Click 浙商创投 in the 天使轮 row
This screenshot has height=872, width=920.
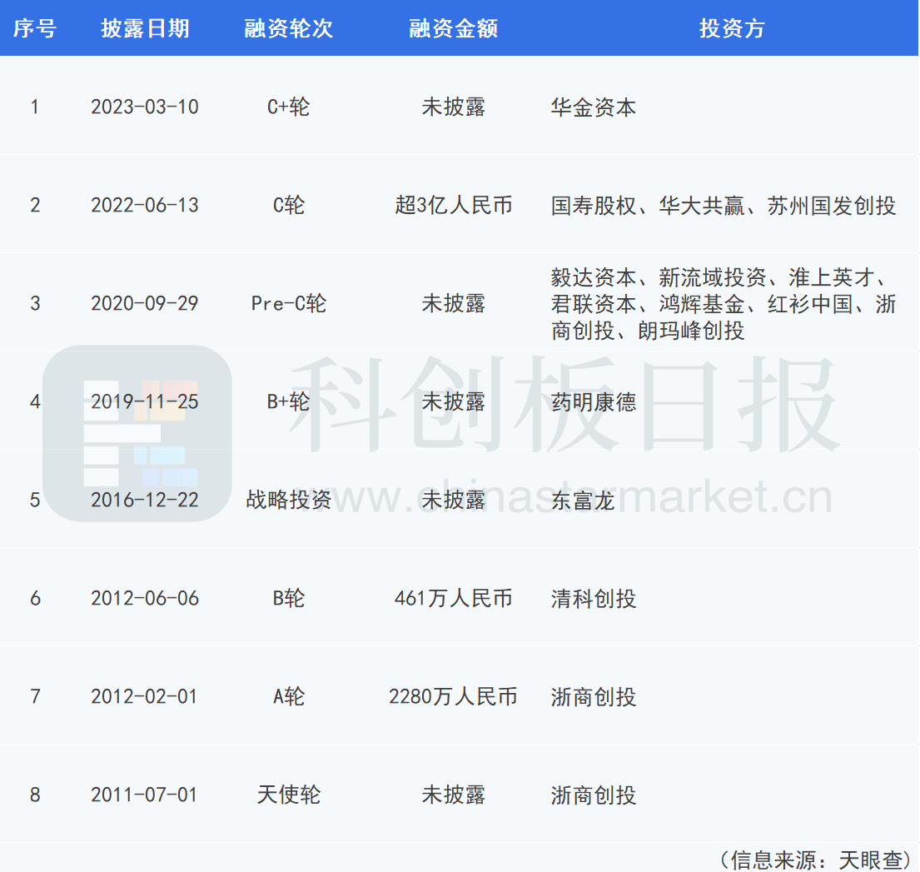point(593,795)
